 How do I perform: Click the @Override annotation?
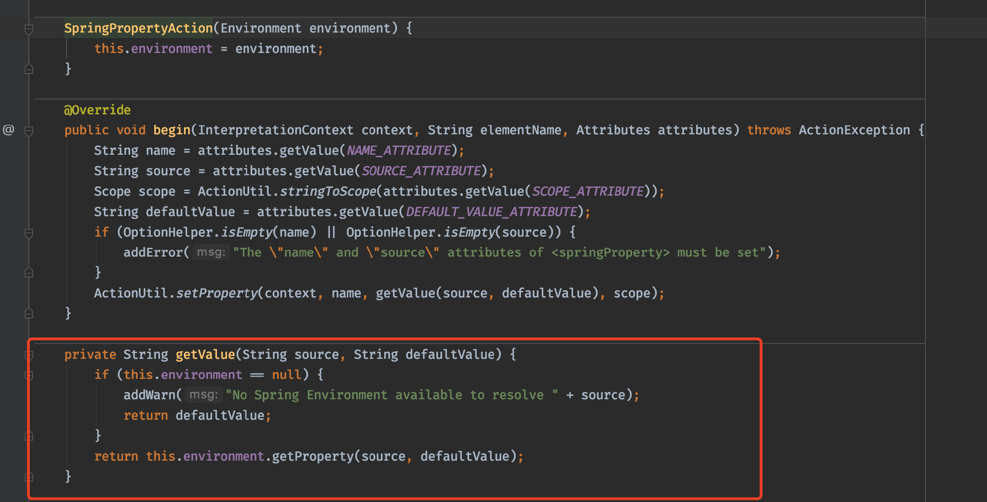97,110
